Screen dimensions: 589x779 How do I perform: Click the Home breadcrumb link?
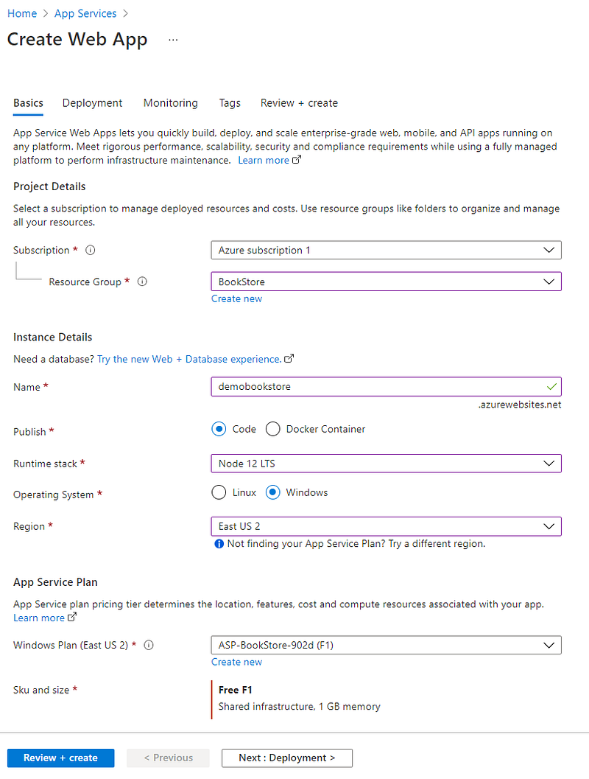pyautogui.click(x=22, y=13)
